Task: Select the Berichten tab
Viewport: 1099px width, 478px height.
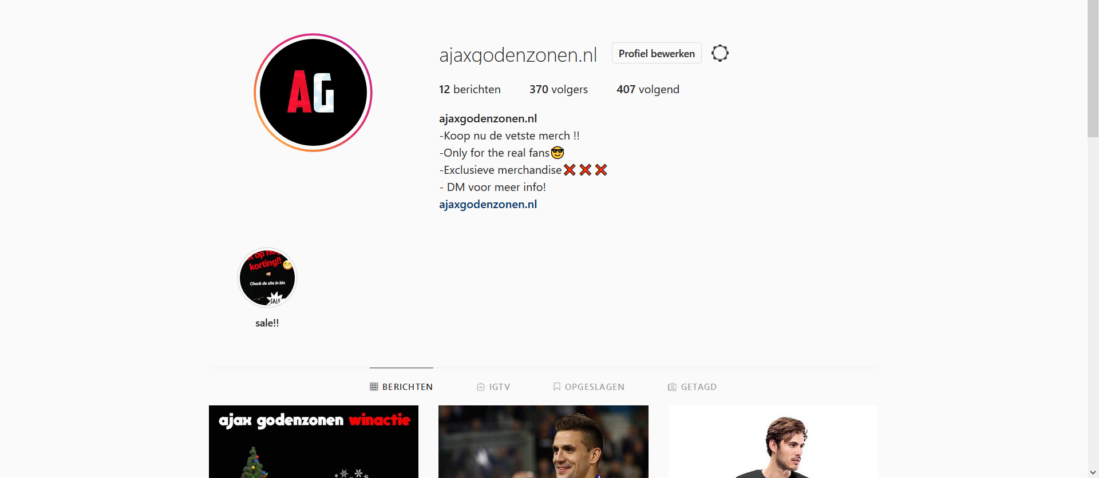Action: coord(401,387)
